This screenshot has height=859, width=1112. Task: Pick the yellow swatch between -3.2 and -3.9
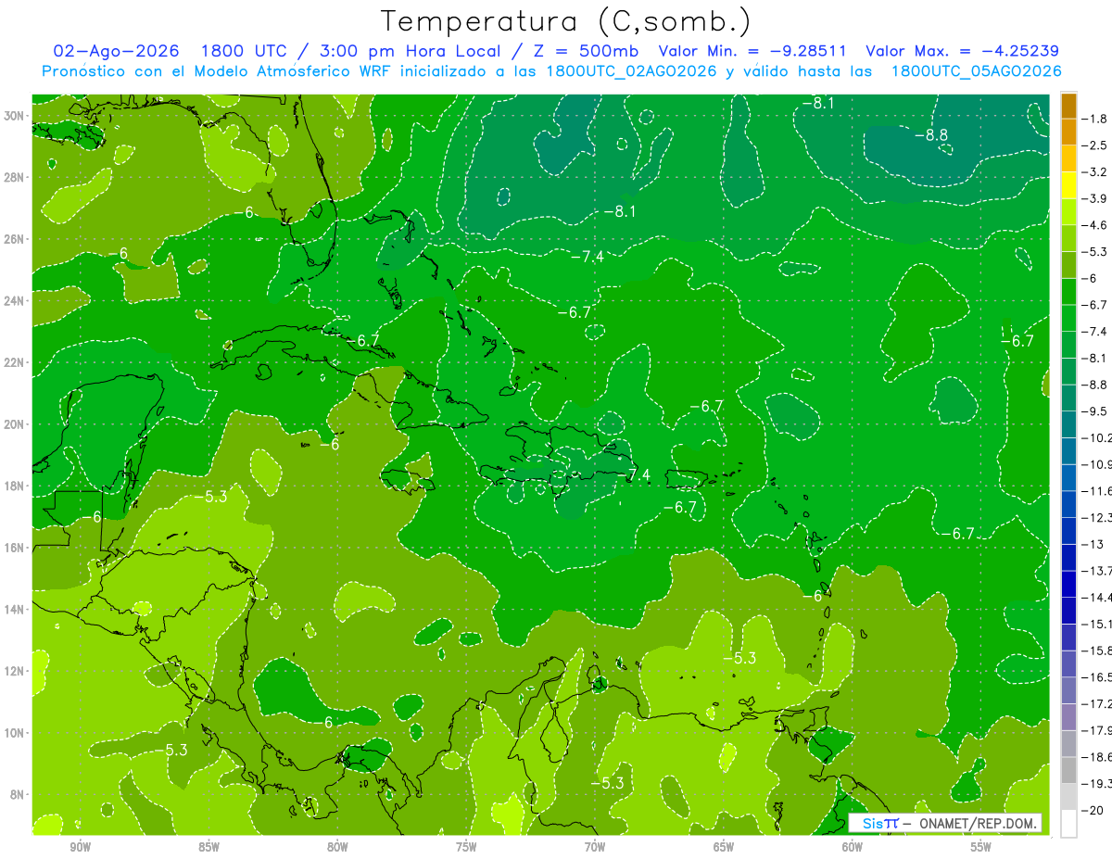(x=1068, y=185)
